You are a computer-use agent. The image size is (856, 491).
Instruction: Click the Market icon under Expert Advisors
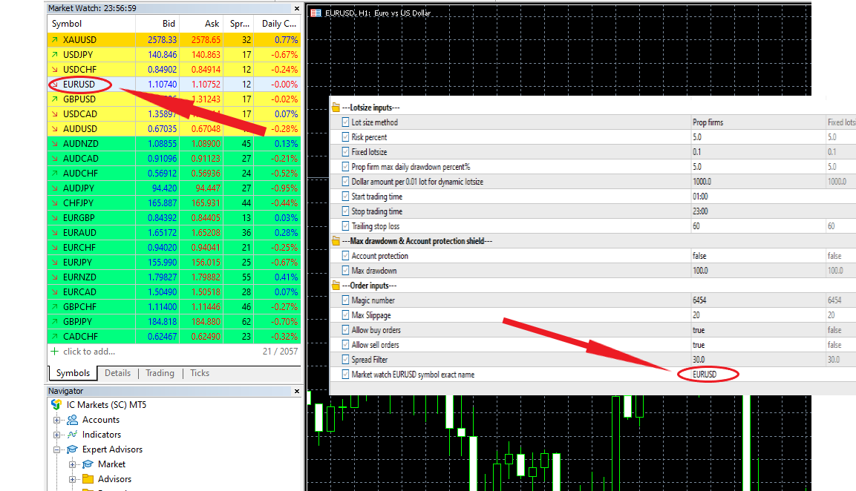[88, 464]
